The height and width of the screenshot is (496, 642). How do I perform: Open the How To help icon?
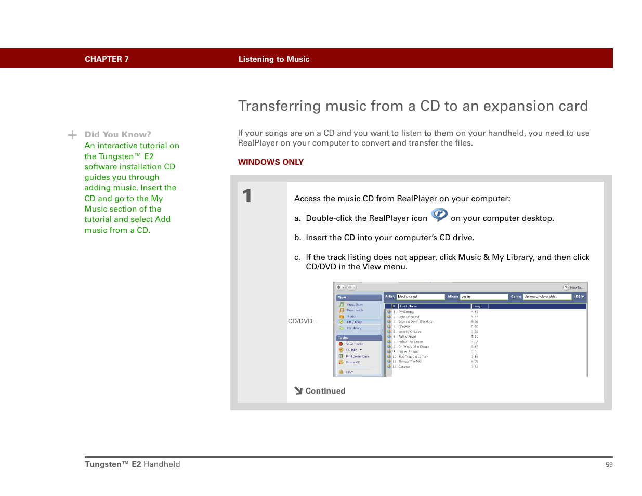pos(566,288)
